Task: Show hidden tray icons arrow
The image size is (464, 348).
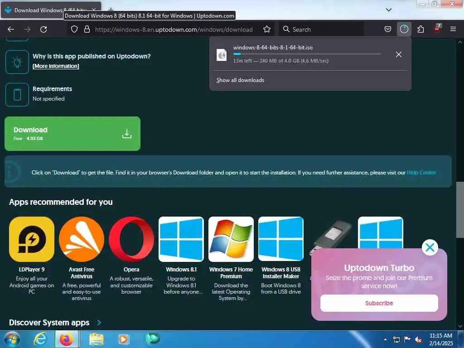Action: (385, 339)
